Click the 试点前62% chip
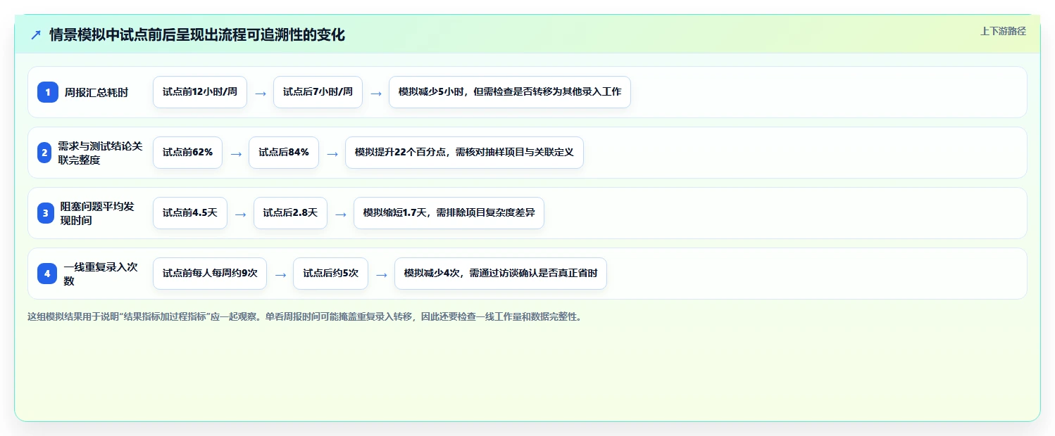This screenshot has height=436, width=1055. (187, 153)
